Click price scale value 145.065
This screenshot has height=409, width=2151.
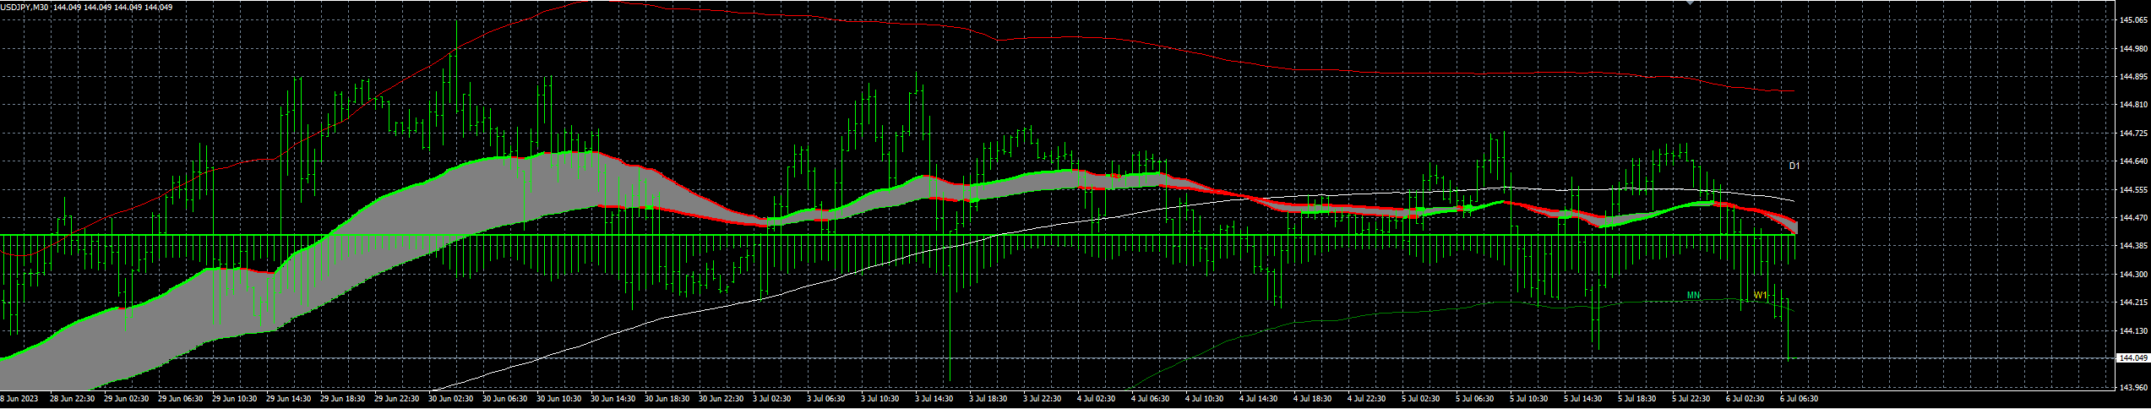pos(2133,21)
